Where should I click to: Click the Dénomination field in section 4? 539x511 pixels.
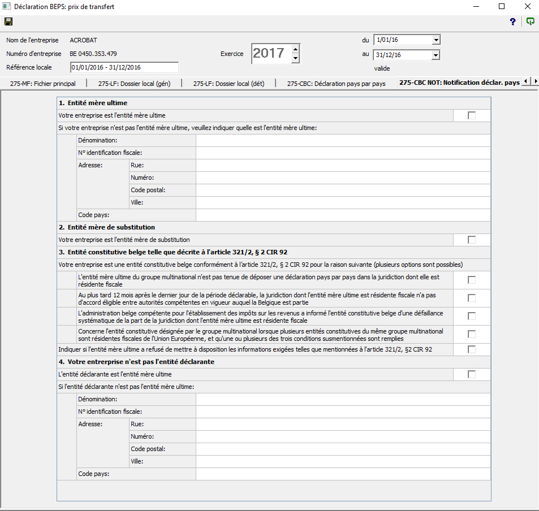(x=343, y=399)
